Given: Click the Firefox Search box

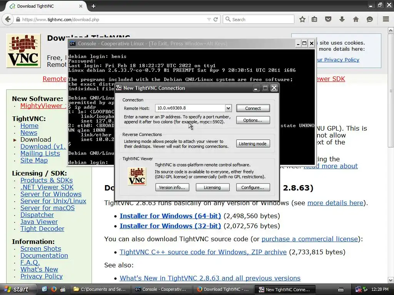Looking at the screenshot, I should point(259,19).
